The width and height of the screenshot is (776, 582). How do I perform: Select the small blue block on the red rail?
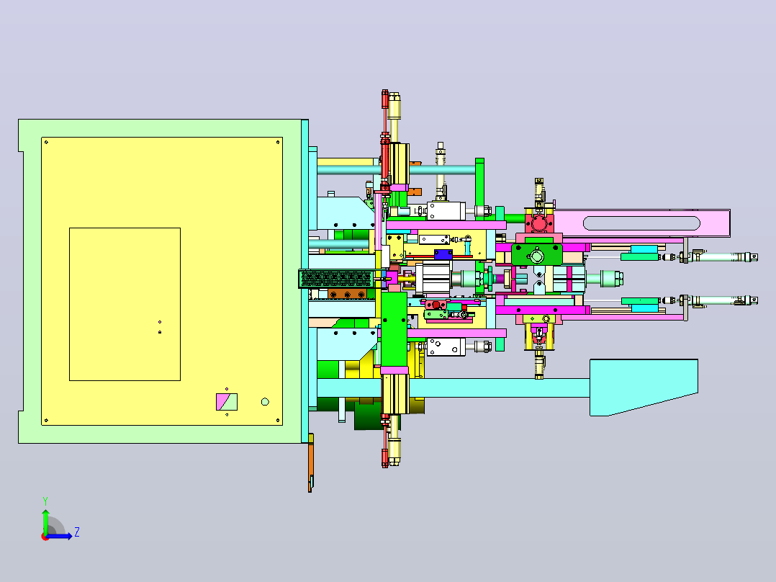(x=443, y=254)
